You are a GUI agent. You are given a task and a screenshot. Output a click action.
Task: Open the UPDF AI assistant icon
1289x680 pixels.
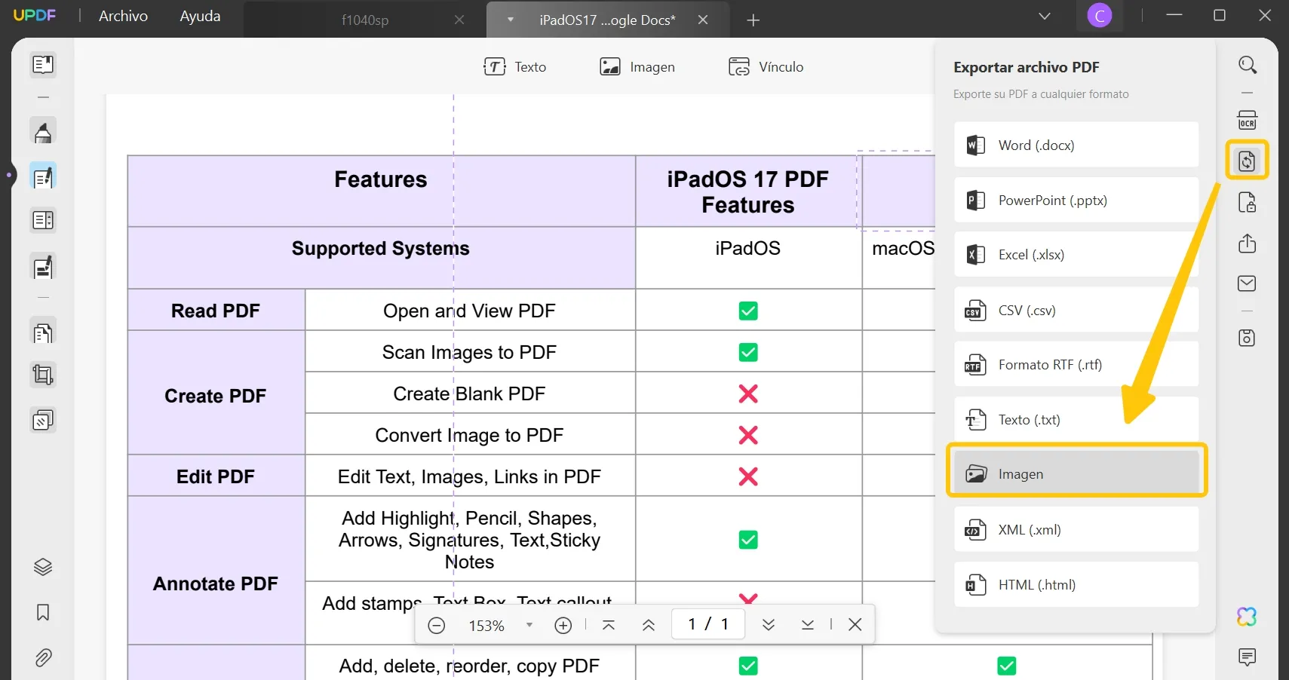click(1248, 617)
